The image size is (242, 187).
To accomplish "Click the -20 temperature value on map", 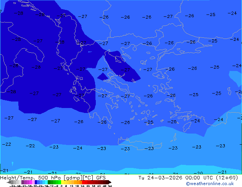I will 198,173.
